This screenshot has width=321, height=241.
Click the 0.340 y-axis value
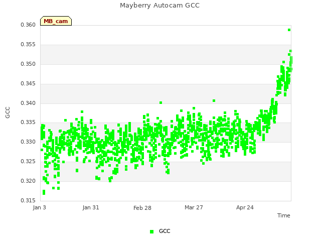[x=28, y=103]
